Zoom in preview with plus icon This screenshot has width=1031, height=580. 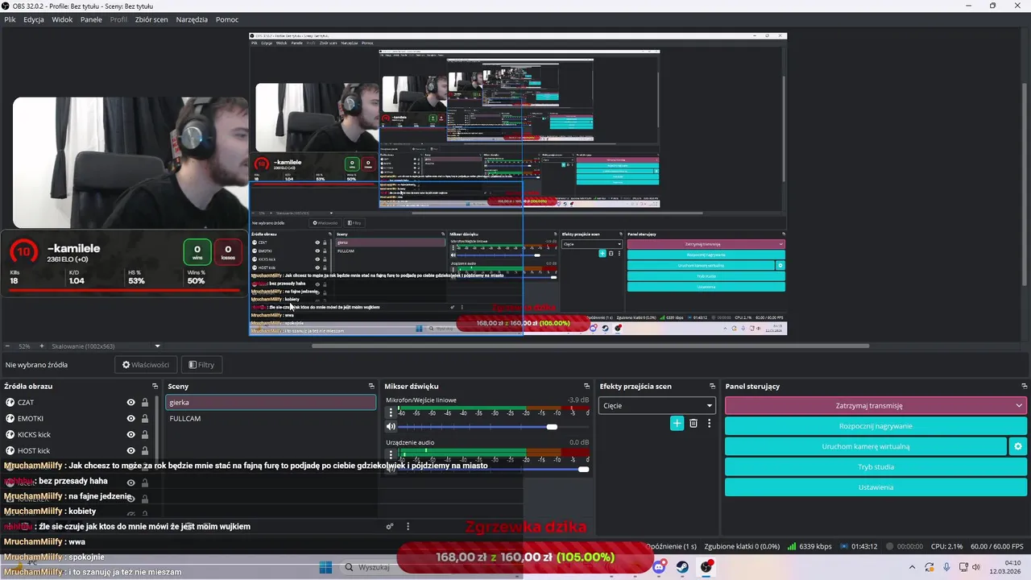42,346
